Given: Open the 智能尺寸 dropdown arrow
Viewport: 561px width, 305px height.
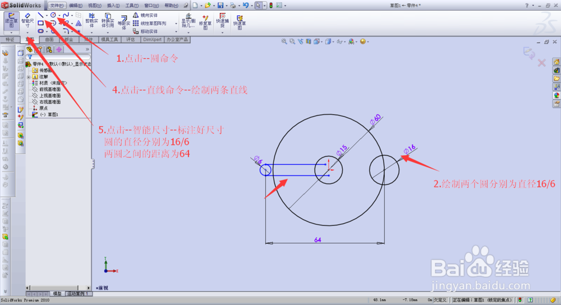Looking at the screenshot, I should click(27, 32).
